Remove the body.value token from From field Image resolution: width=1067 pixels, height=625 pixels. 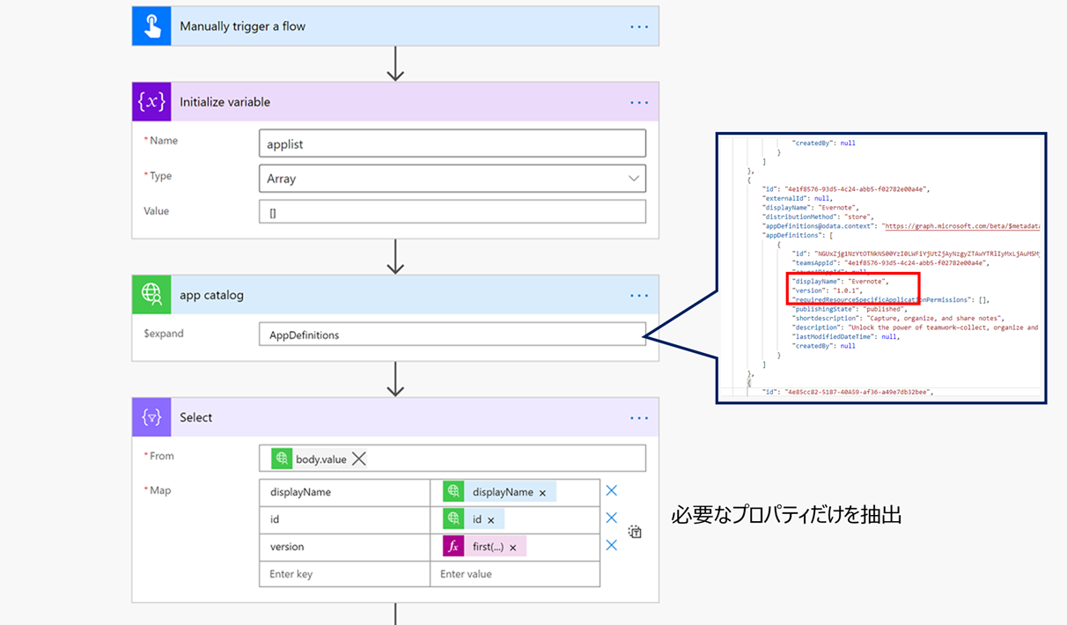point(359,459)
